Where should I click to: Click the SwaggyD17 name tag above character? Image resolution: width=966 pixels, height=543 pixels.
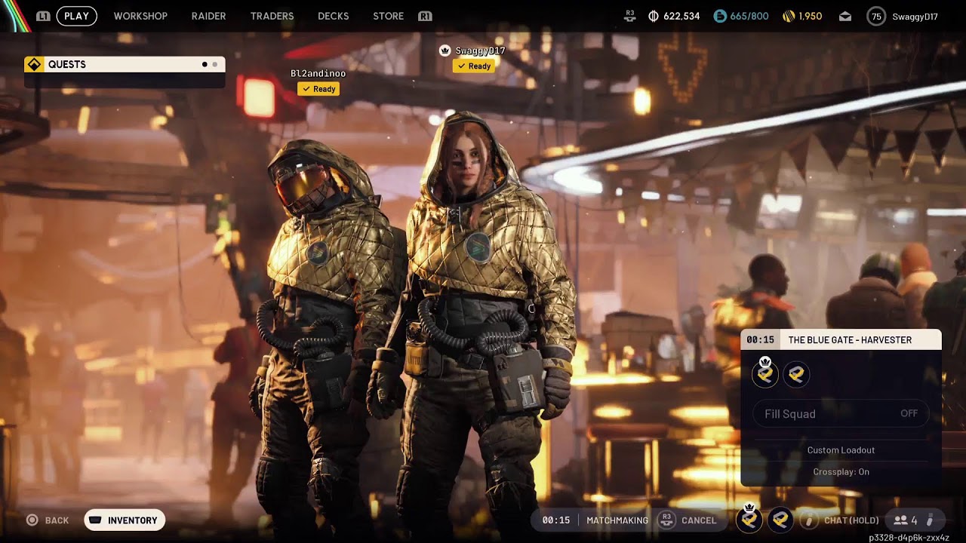point(480,51)
